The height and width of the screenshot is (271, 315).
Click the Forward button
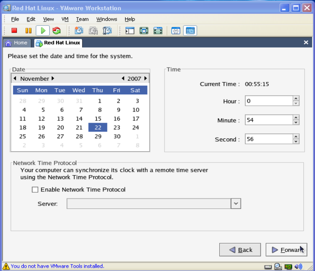pyautogui.click(x=286, y=250)
